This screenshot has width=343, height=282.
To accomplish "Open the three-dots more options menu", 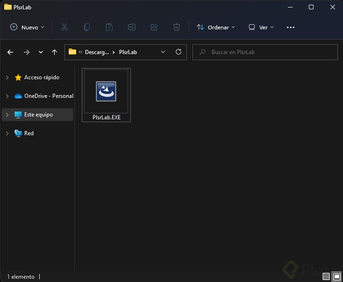I will (x=291, y=28).
